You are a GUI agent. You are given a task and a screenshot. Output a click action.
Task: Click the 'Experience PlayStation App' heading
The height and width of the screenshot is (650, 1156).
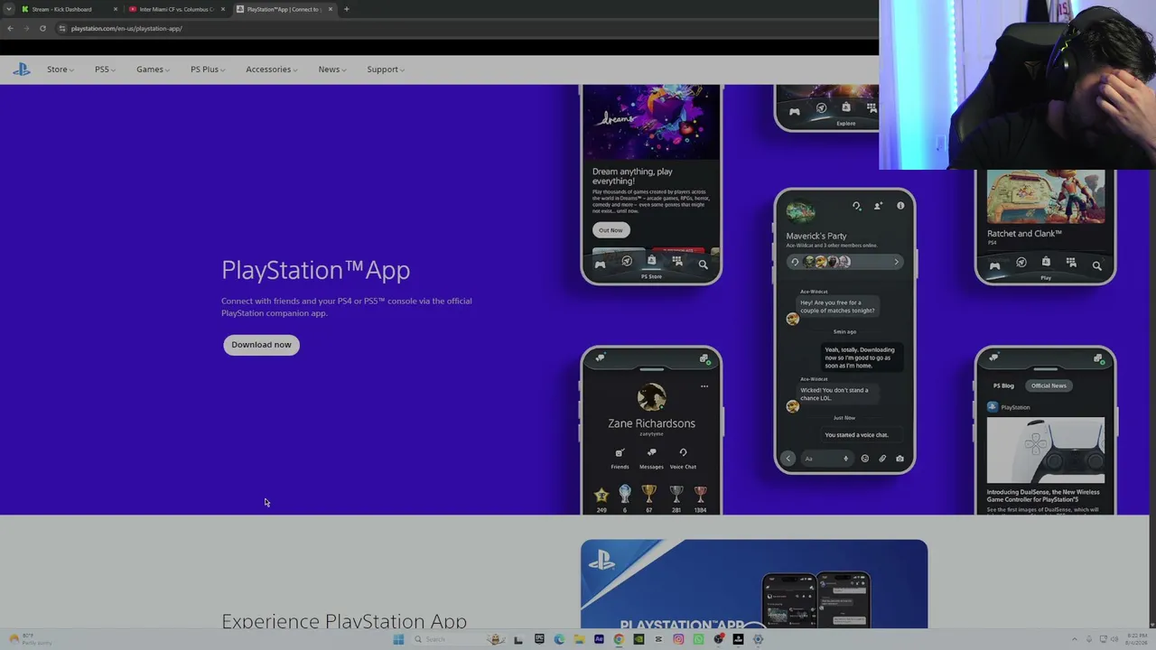pyautogui.click(x=344, y=621)
